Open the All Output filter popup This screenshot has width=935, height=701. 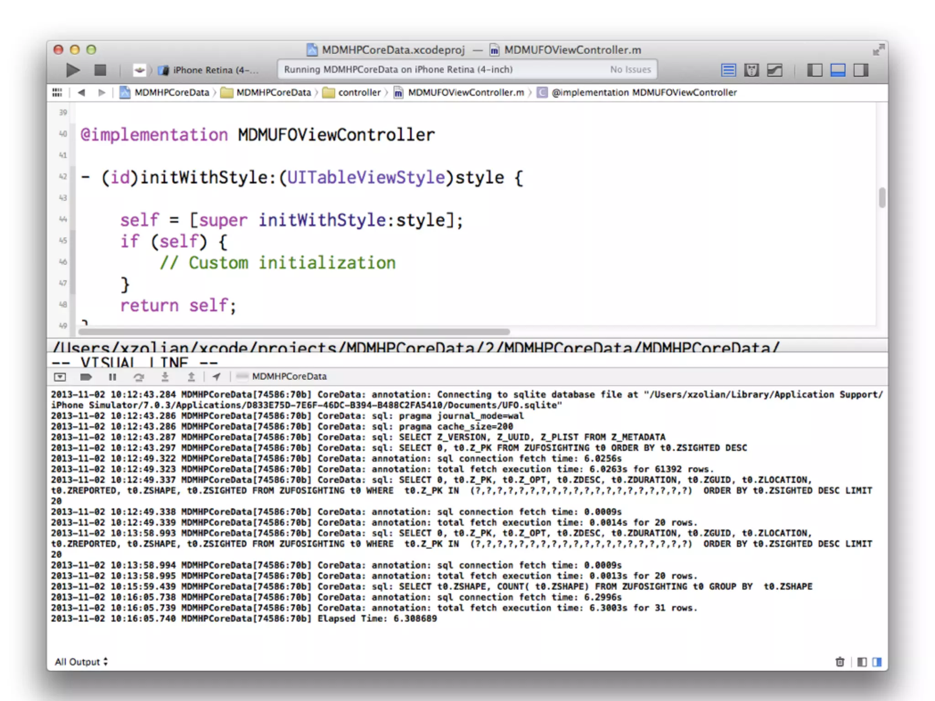click(x=81, y=662)
